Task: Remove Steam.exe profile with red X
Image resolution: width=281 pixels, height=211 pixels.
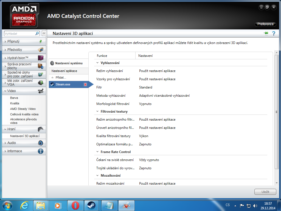Action: pos(85,85)
